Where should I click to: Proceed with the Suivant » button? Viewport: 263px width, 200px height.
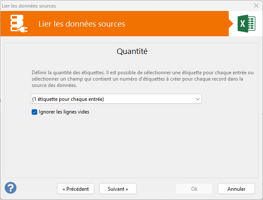click(x=118, y=189)
